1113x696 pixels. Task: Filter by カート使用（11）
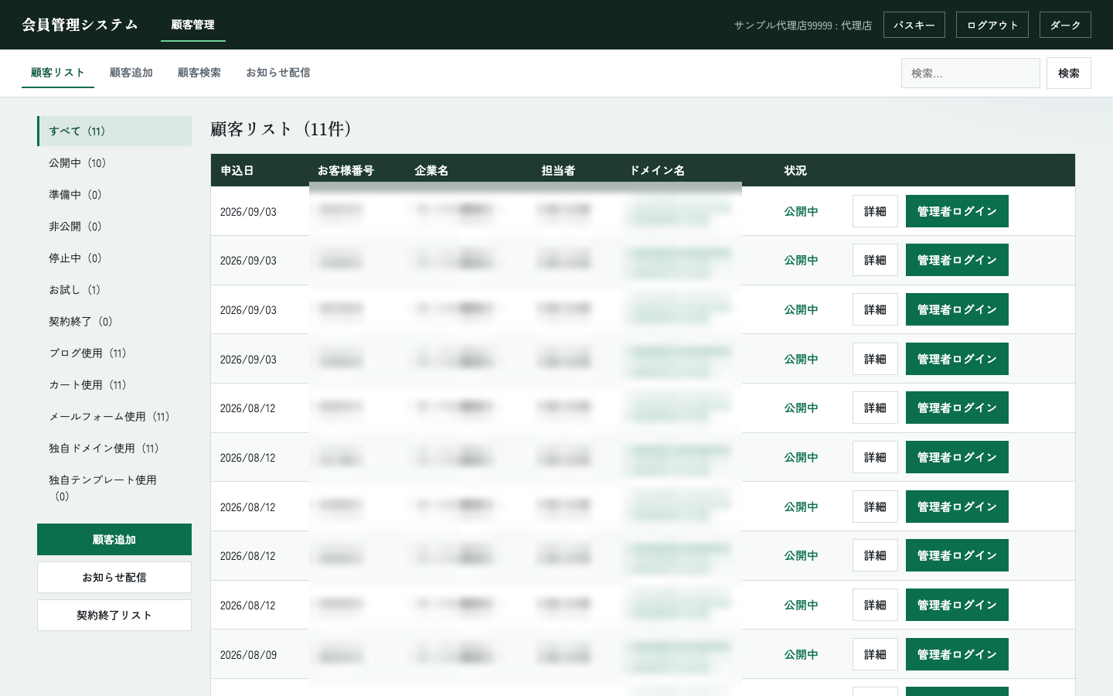click(114, 385)
